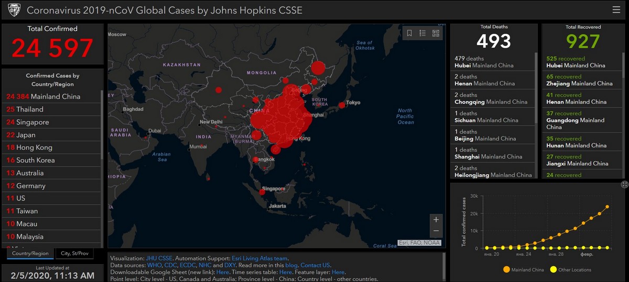
Task: Click the 2 deaths Heilongjiang entry
Action: pyautogui.click(x=492, y=172)
